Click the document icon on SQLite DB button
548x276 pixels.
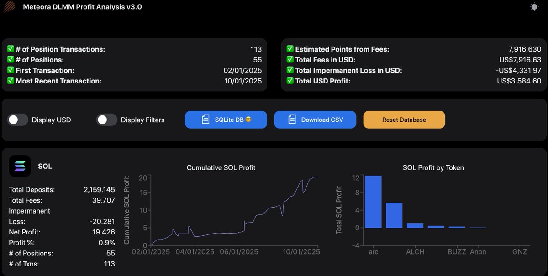tap(205, 120)
